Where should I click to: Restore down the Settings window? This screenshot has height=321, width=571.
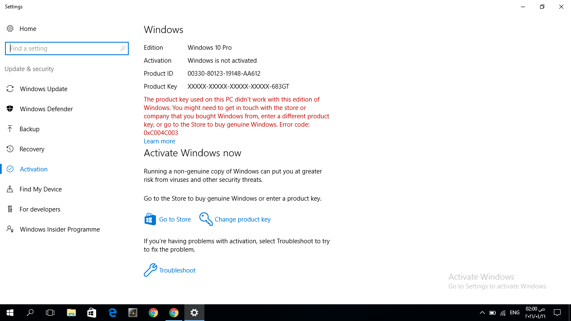coord(542,7)
